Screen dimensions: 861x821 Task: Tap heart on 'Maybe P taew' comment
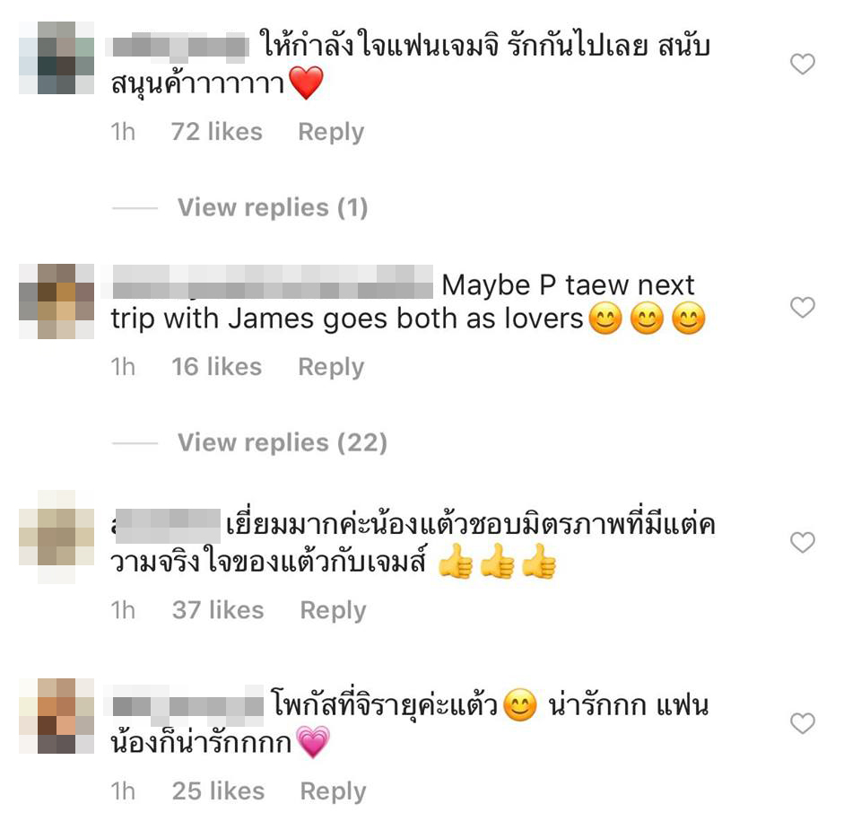tap(802, 307)
